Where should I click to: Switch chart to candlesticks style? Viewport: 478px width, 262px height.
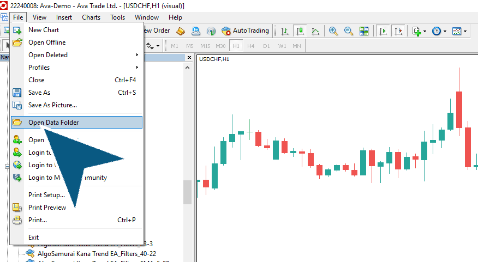point(300,31)
